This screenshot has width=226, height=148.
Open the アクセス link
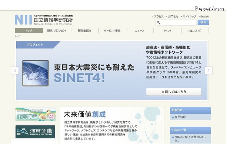click(x=158, y=17)
